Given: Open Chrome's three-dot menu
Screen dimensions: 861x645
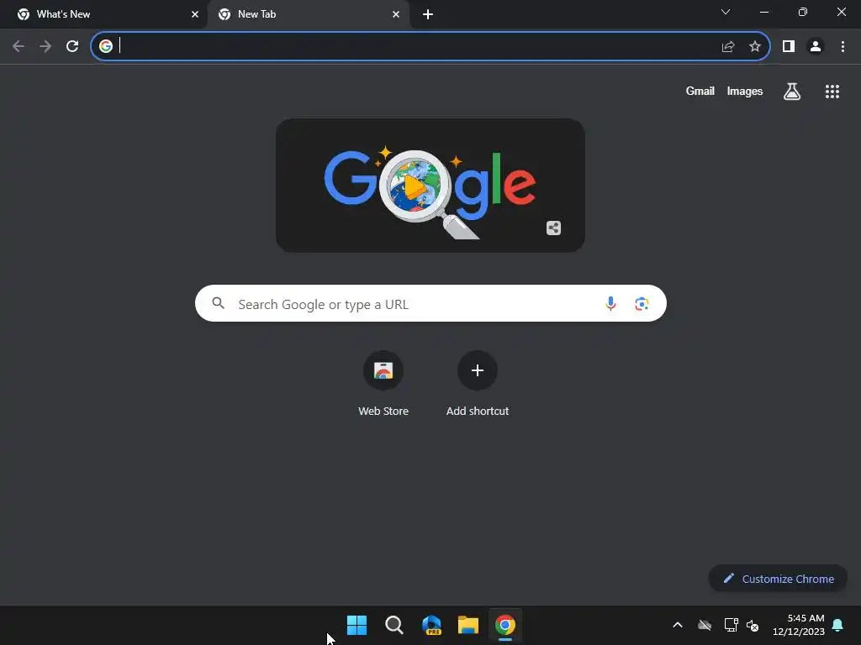Looking at the screenshot, I should coord(843,47).
